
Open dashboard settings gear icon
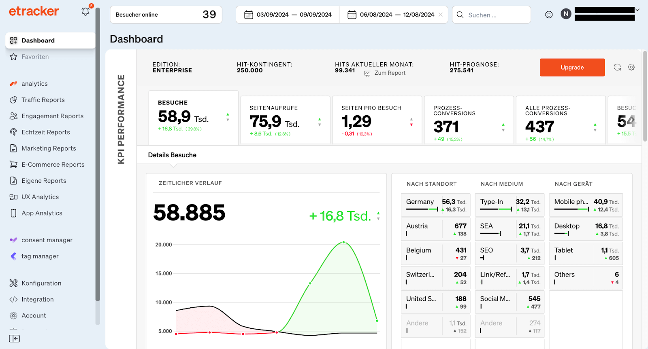631,68
